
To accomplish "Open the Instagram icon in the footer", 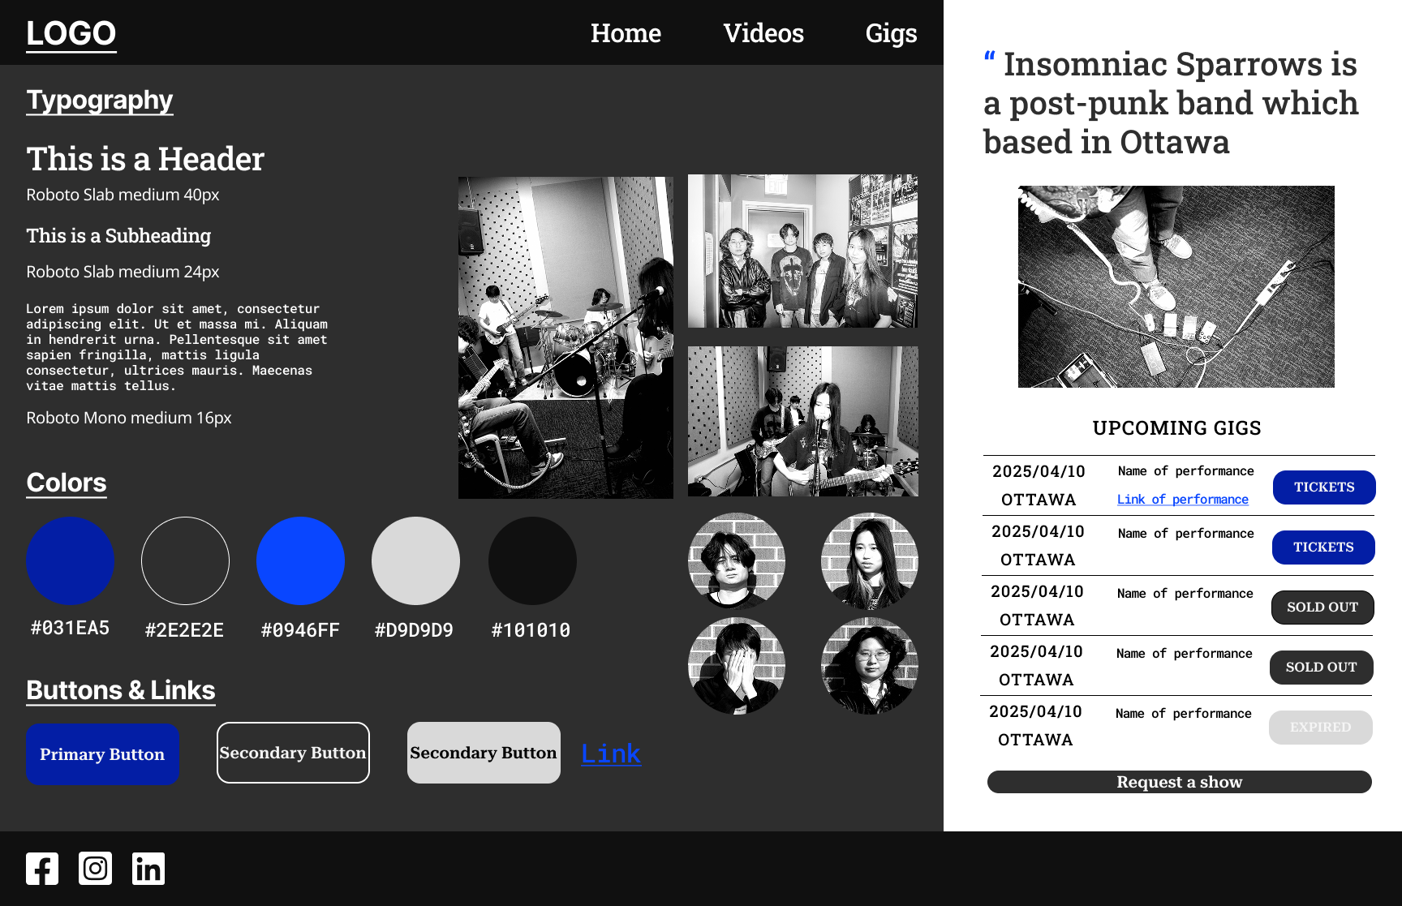I will (x=95, y=869).
